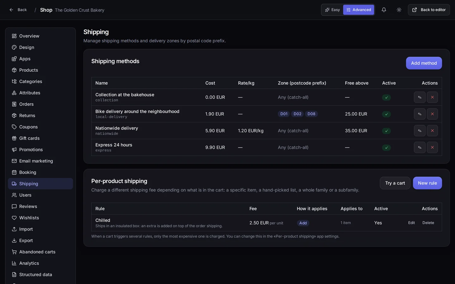The height and width of the screenshot is (284, 455).
Task: Toggle active check for Express 24 hours
Action: tap(386, 148)
